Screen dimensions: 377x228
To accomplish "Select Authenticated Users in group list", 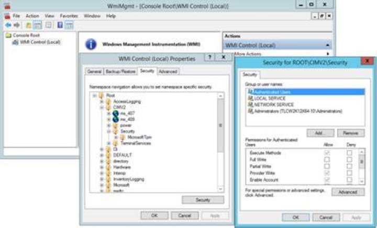I will (305, 92).
